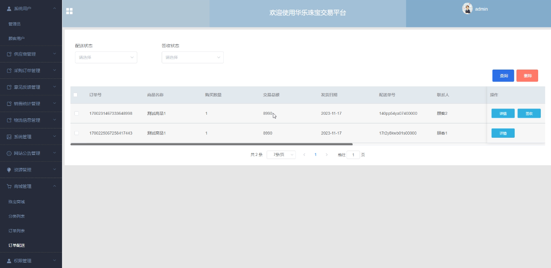Select the 订单配送 submenu item
Screen dimensions: 551x268
click(31, 245)
